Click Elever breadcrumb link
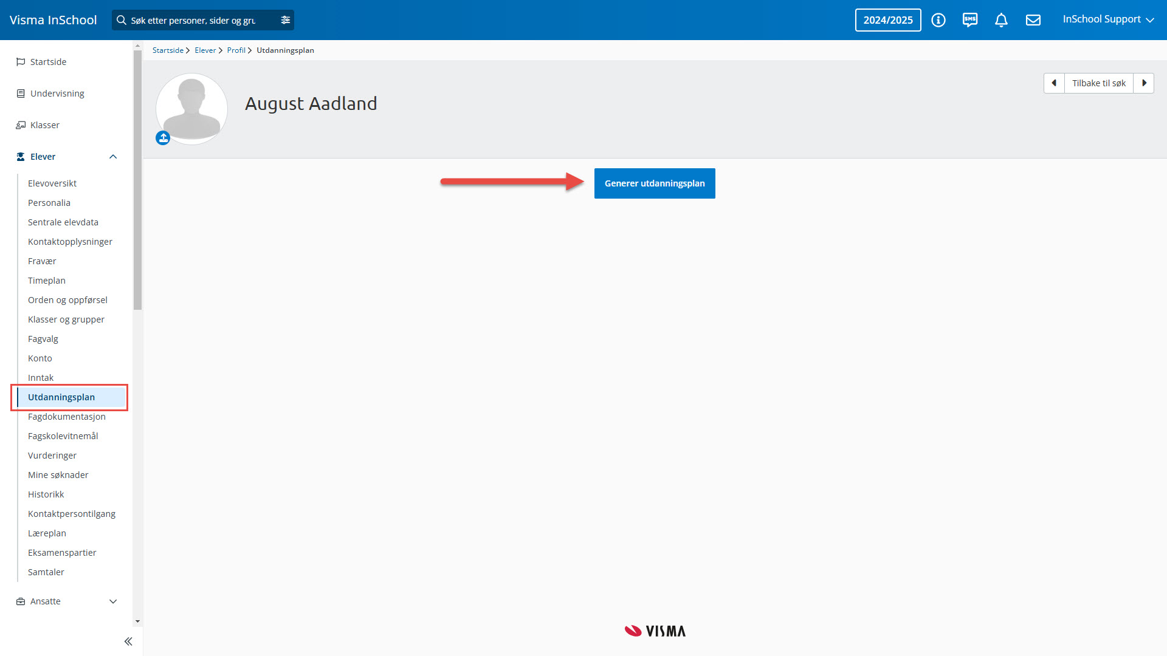Viewport: 1167px width, 656px height. (205, 50)
